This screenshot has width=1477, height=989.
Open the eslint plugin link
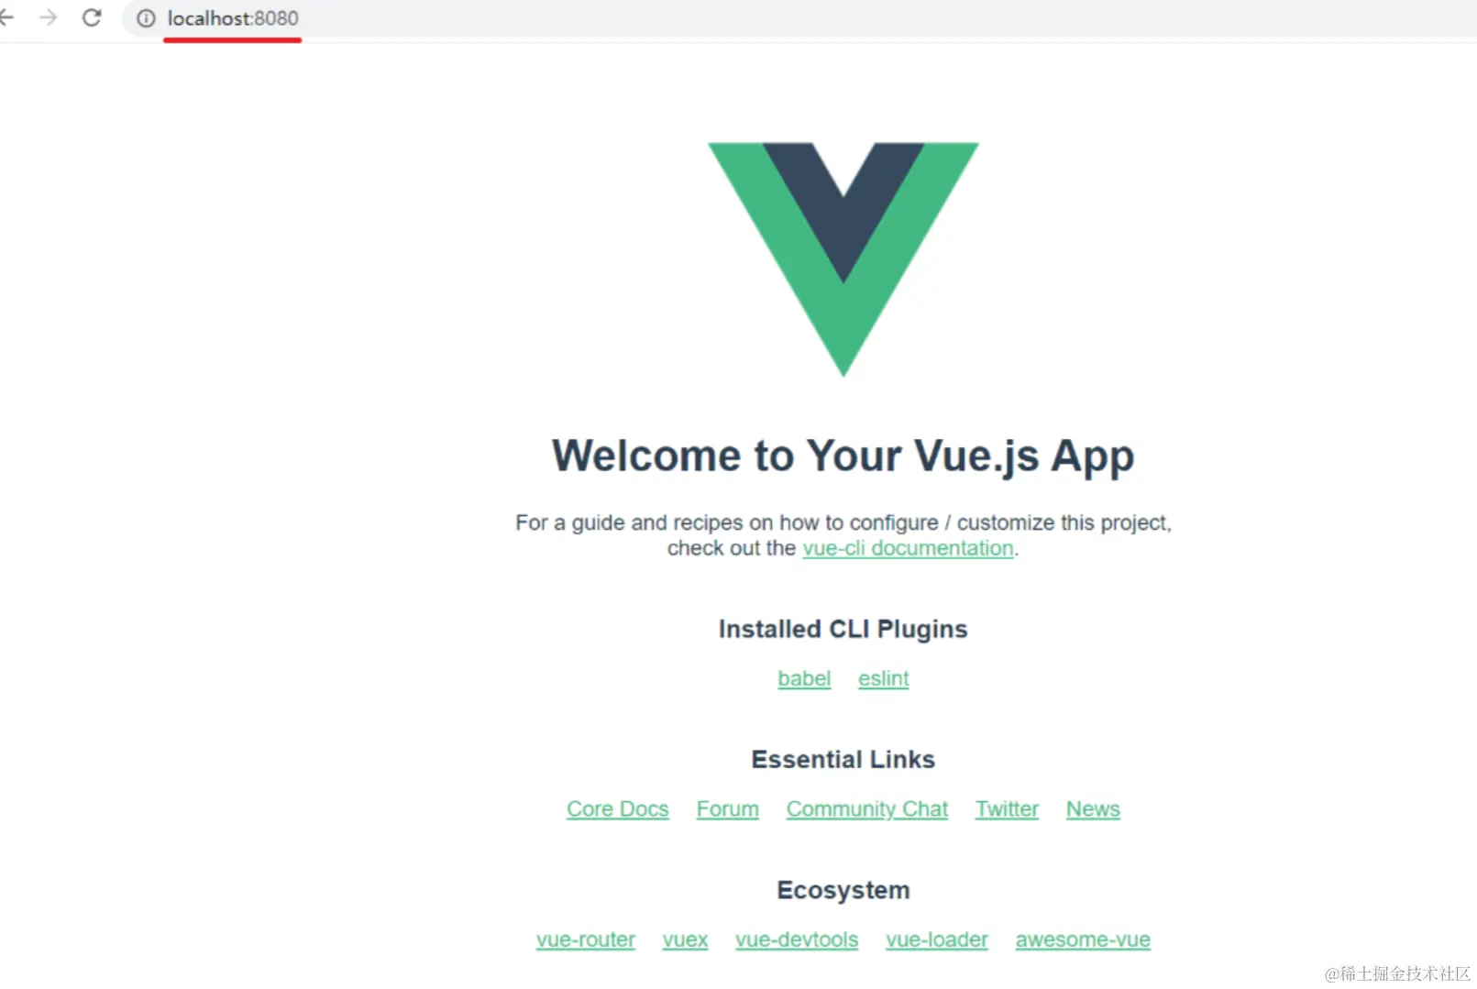883,678
